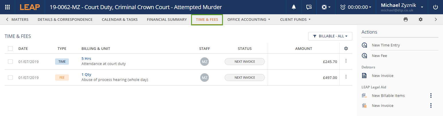
Task: Click the Next Invoice status on the fee row
Action: pos(244,77)
